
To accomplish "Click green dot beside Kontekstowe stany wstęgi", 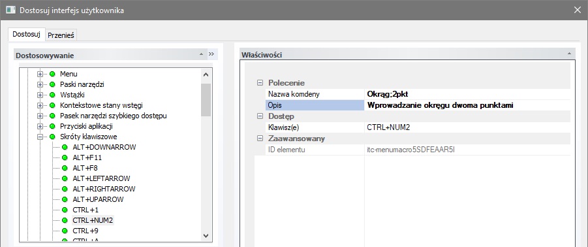I will click(52, 105).
